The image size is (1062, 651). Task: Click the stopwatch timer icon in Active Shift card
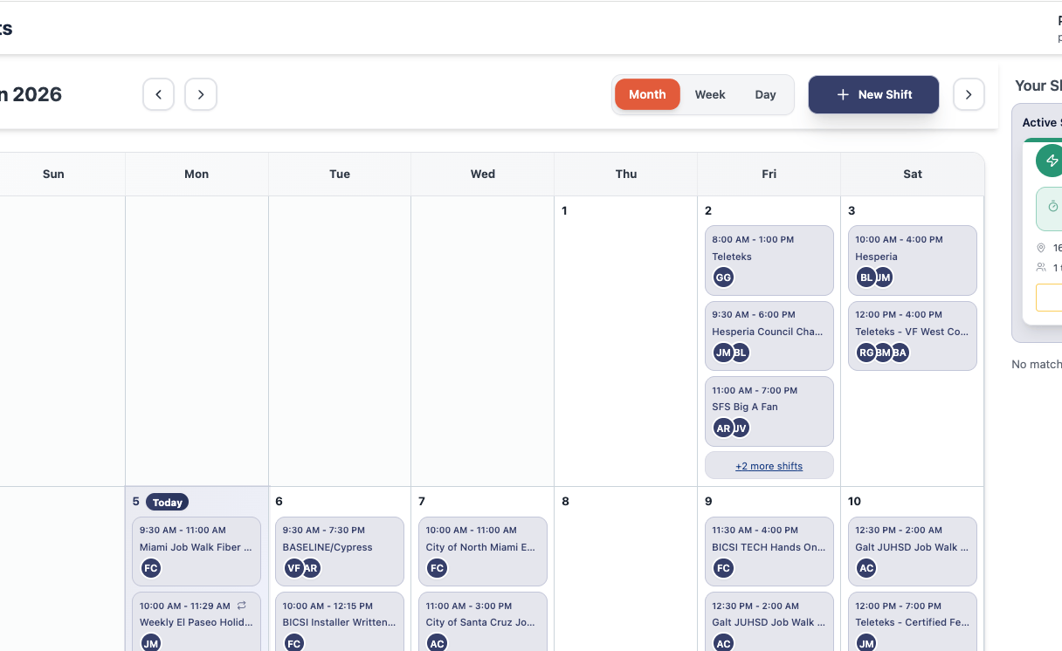point(1052,207)
